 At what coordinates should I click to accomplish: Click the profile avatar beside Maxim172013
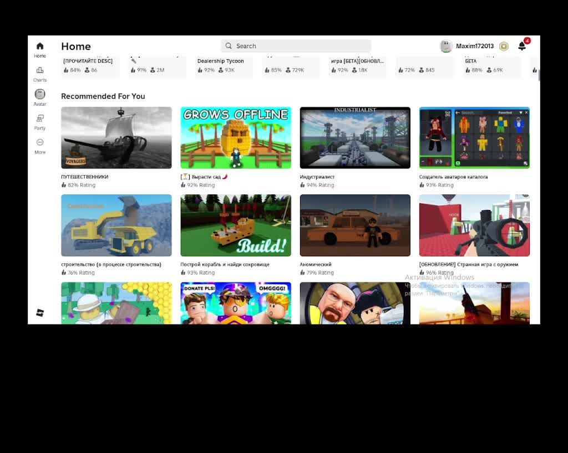(446, 47)
